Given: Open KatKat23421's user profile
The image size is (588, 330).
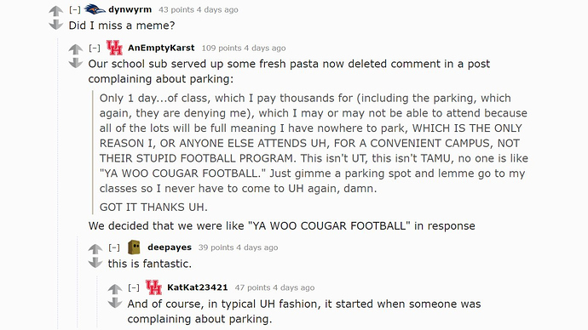Looking at the screenshot, I should point(197,287).
